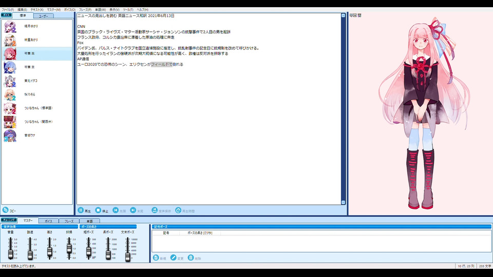Click the 再生時間 playback time icon
493x277 pixels.
coord(178,210)
